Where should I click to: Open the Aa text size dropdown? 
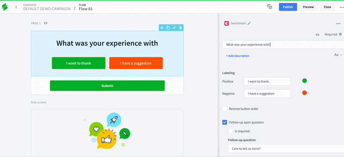tap(338, 55)
